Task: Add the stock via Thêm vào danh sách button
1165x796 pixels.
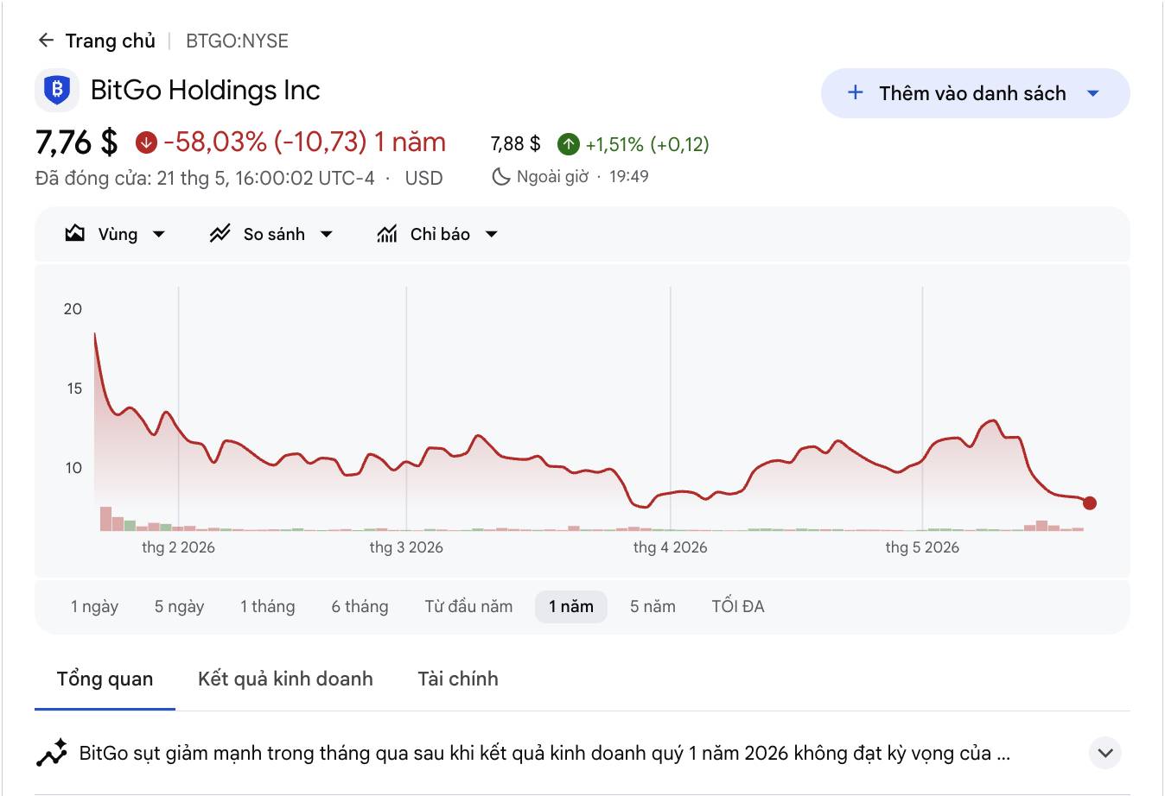Action: click(x=975, y=93)
